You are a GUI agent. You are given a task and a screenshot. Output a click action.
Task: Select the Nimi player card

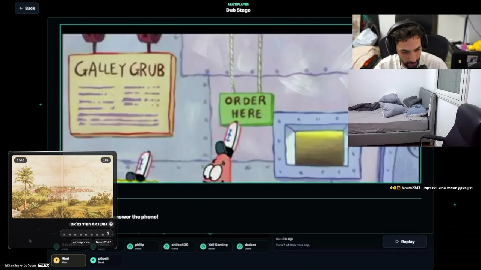[x=69, y=260]
